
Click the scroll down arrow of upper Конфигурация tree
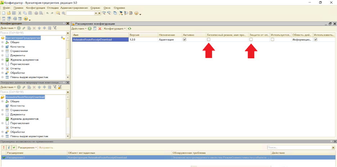click(68, 77)
